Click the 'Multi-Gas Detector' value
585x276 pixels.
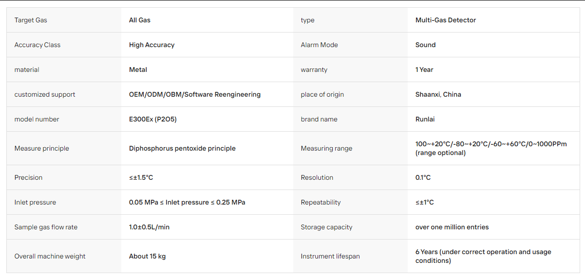pos(446,20)
